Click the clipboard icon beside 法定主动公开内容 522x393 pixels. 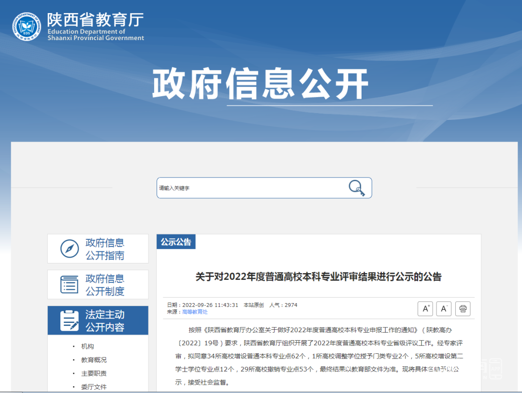[70, 320]
